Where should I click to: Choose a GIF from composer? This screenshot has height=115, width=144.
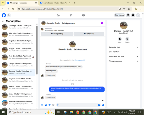click(x=53, y=105)
